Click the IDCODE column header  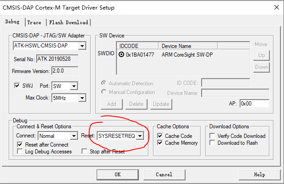tap(137, 46)
